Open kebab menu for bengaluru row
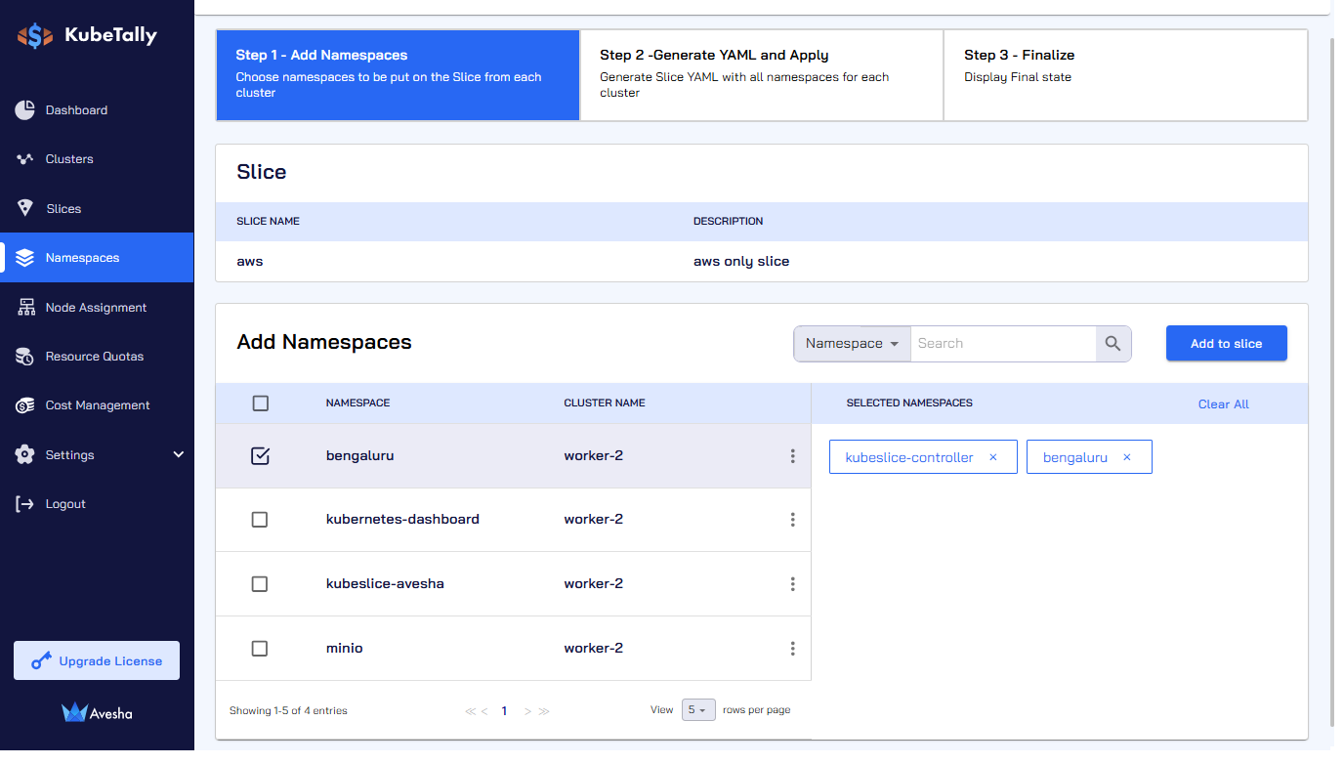The width and height of the screenshot is (1343, 764). tap(792, 456)
